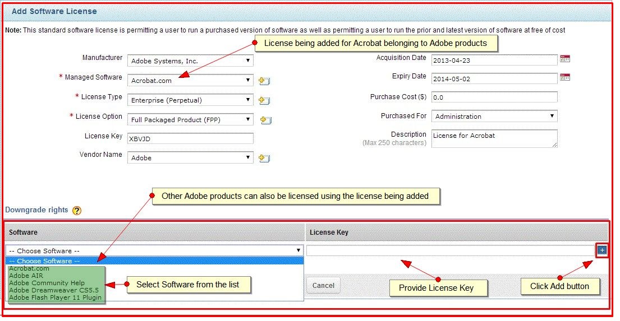Click the Expiry Date label
Viewport: 620px width, 321px height.
tap(409, 76)
